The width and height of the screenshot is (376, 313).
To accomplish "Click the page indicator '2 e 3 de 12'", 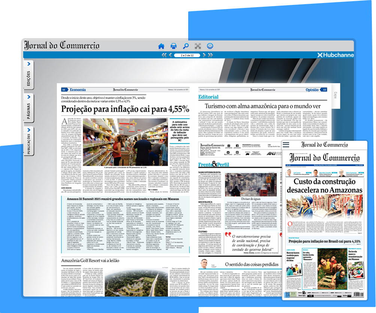I will 187,55.
